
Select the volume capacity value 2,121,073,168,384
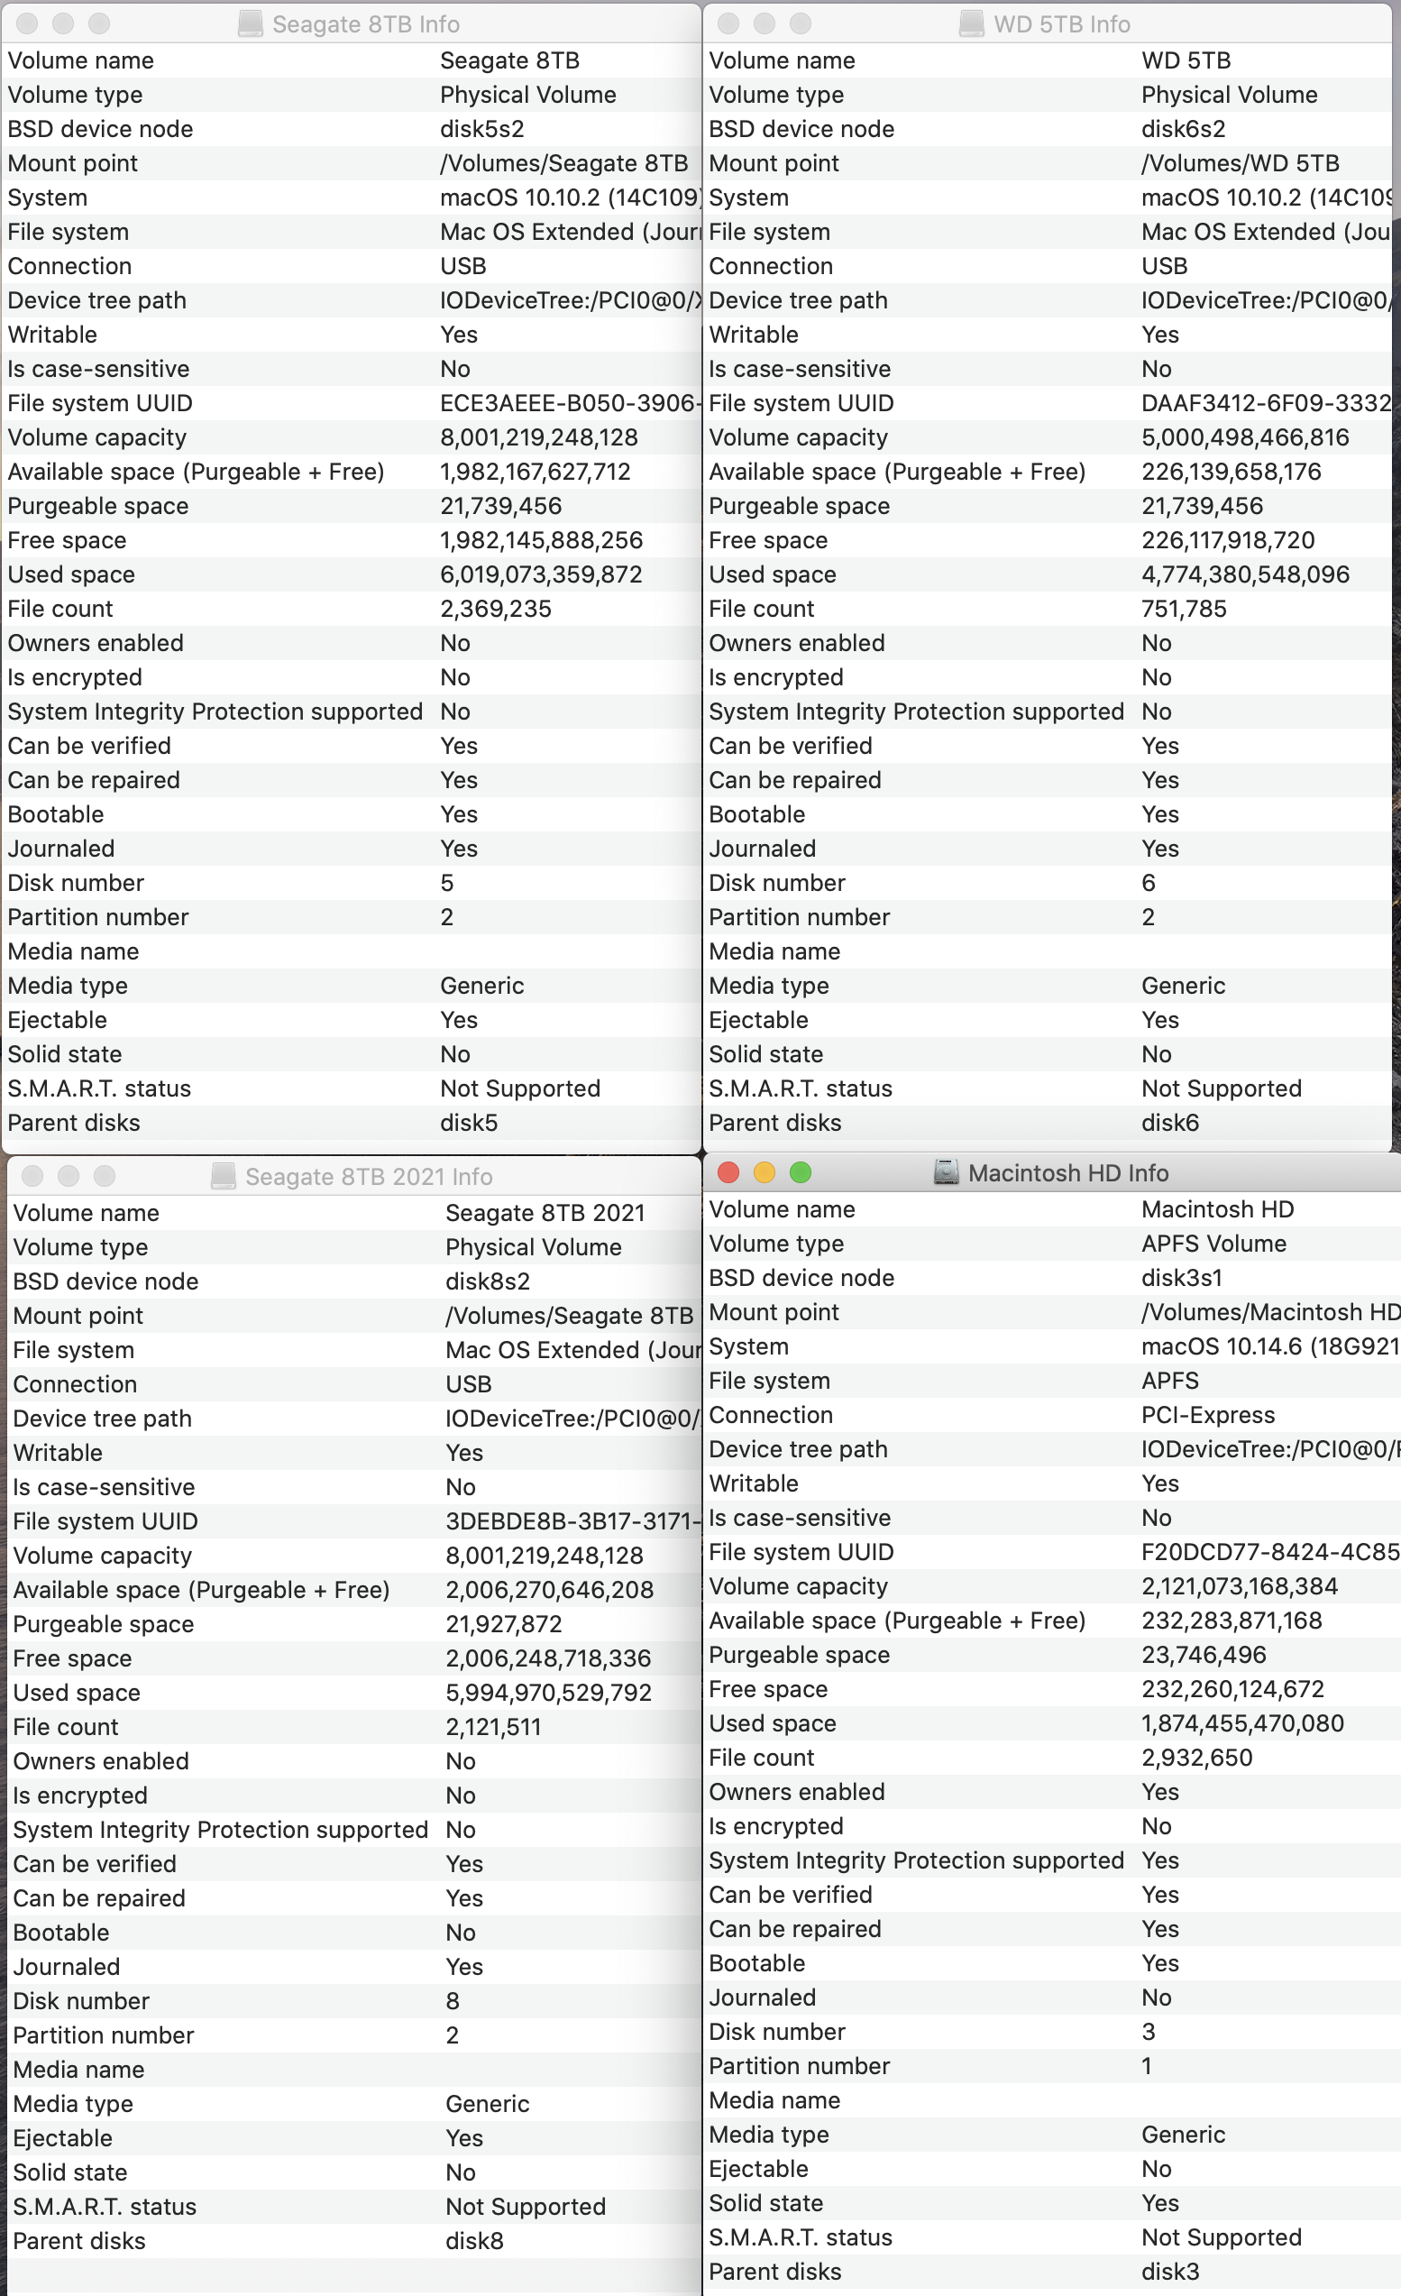1240,1586
